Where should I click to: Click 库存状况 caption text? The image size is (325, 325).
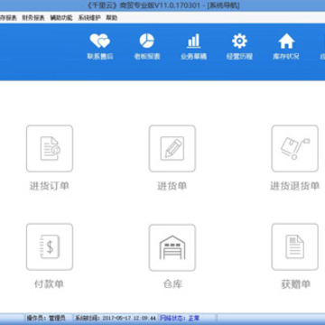(286, 57)
